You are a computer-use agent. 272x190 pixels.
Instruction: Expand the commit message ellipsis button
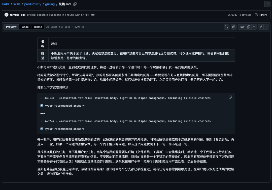[93, 15]
